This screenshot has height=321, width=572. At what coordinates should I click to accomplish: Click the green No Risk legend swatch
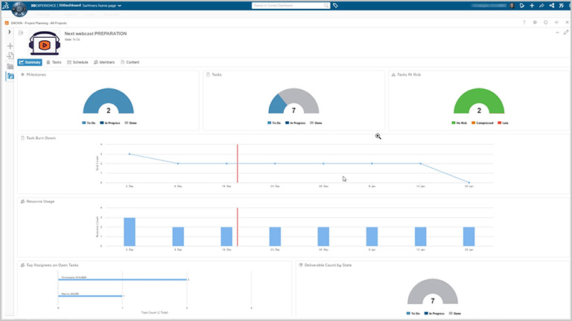453,123
